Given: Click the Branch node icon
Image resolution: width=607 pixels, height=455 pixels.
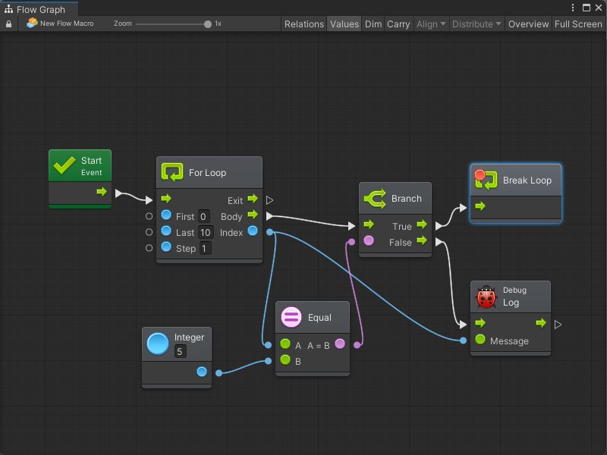Looking at the screenshot, I should click(x=375, y=199).
